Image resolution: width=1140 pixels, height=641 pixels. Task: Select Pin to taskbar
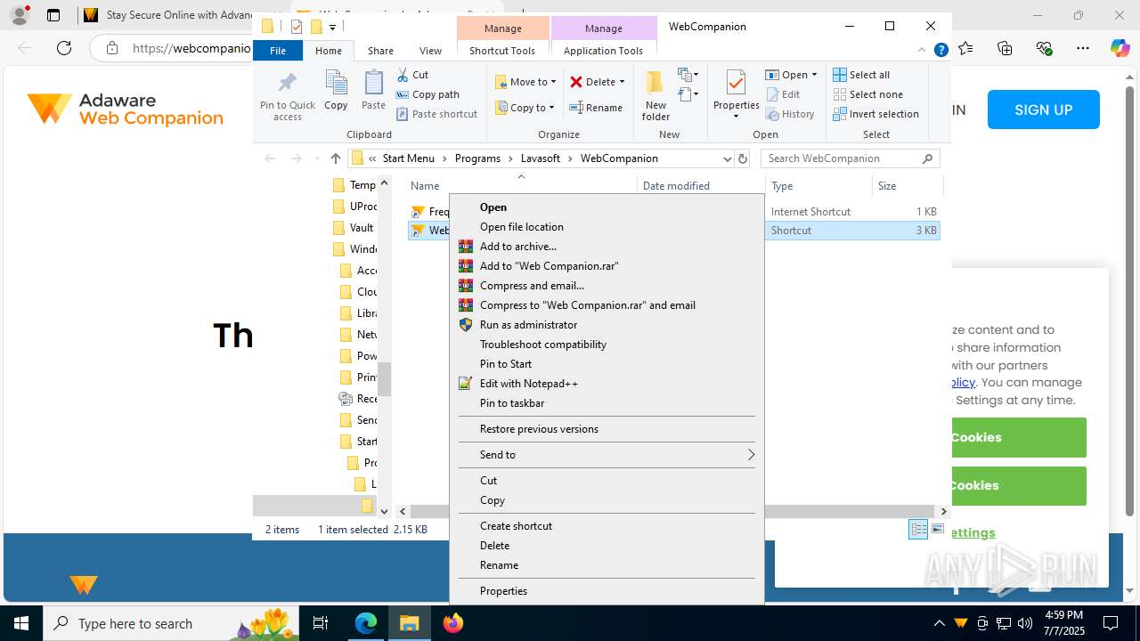pyautogui.click(x=607, y=403)
